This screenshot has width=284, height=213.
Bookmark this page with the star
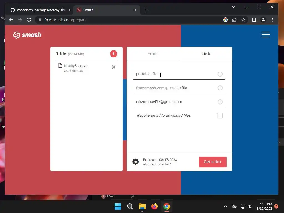click(x=243, y=20)
